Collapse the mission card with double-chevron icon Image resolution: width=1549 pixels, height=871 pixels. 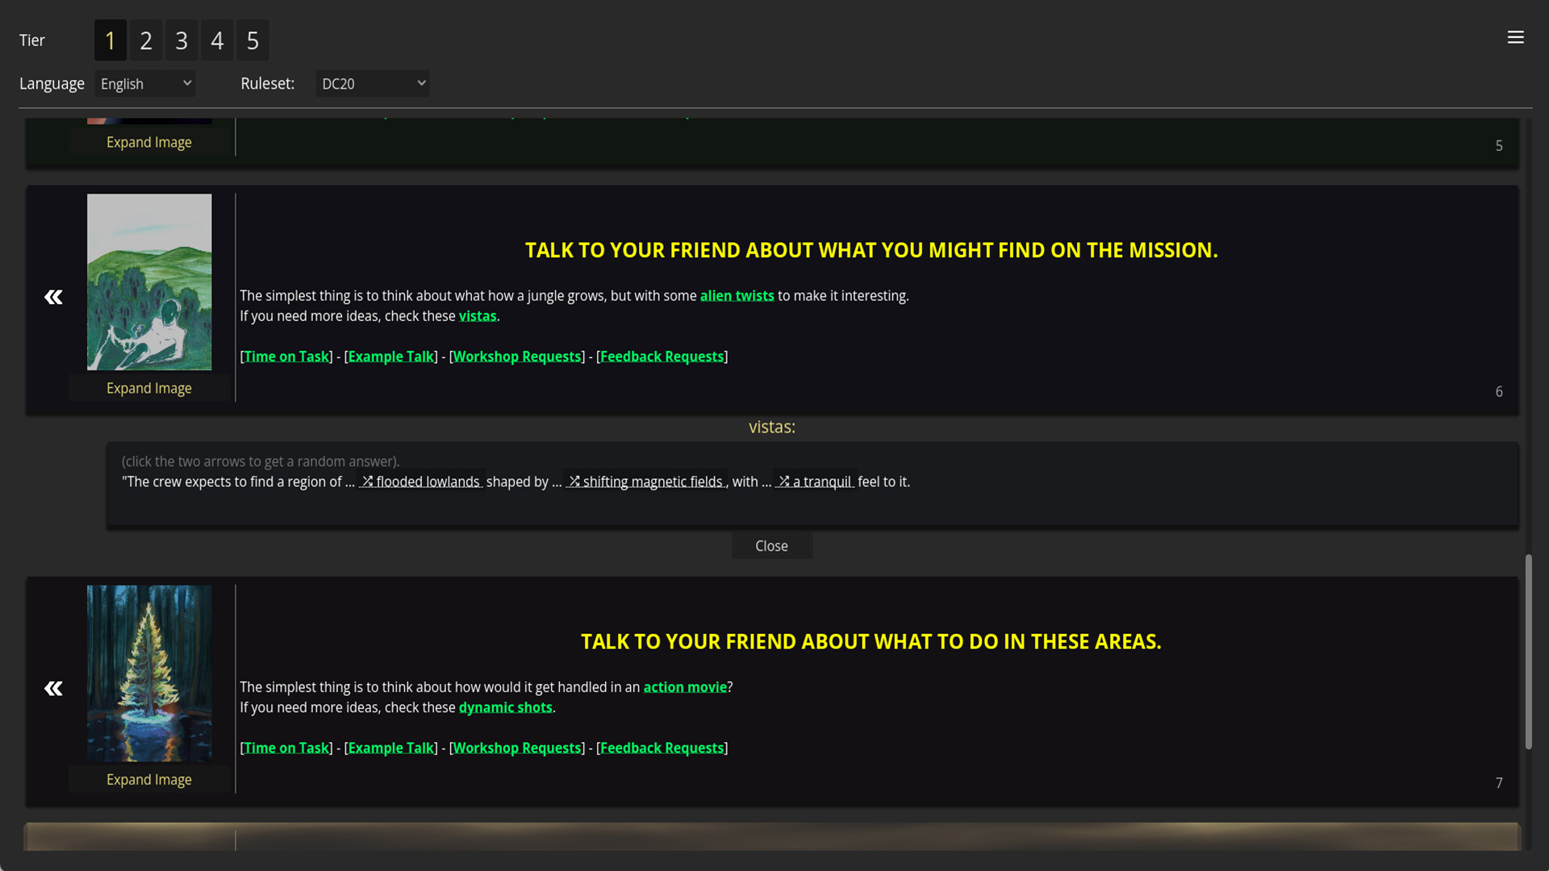pyautogui.click(x=53, y=298)
